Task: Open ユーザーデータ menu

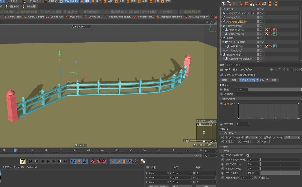Action: 246,69
